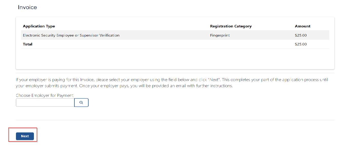Click the $25.00 amount in the Total row

click(x=301, y=44)
